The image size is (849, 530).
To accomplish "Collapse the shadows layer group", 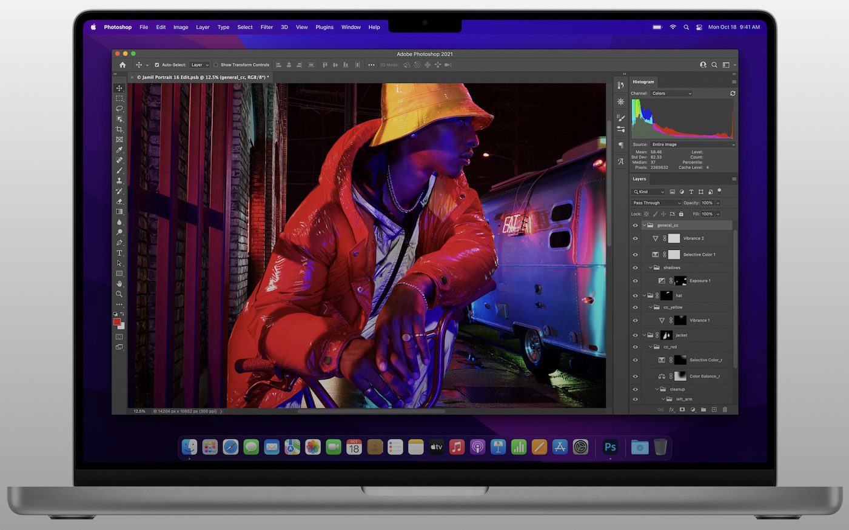I will point(651,267).
